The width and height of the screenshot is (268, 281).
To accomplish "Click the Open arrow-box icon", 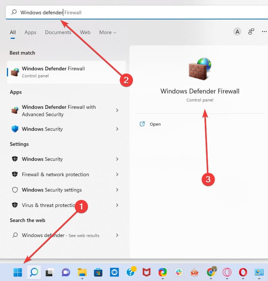I will (x=142, y=124).
